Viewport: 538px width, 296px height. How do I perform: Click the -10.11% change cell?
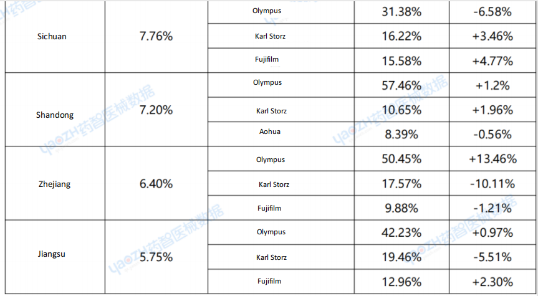(492, 184)
